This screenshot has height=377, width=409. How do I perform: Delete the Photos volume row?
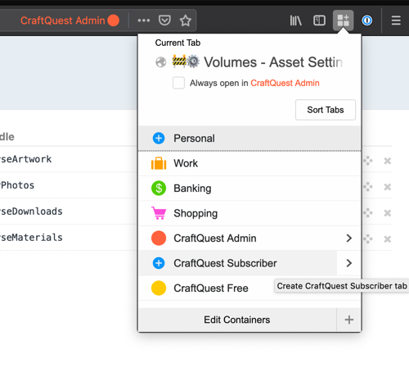pos(388,187)
